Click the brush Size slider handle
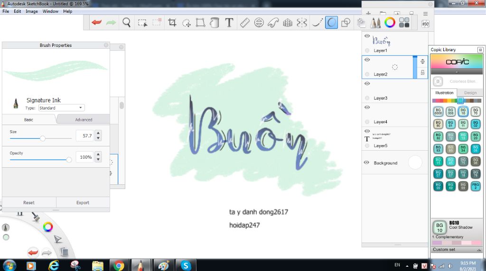 click(43, 138)
